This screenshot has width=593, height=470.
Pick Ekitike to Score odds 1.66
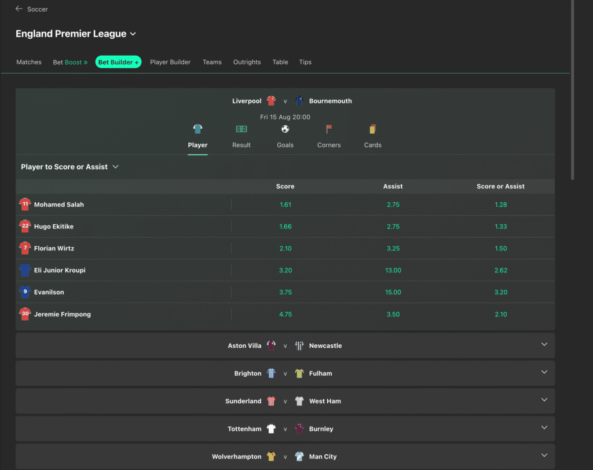[285, 226]
